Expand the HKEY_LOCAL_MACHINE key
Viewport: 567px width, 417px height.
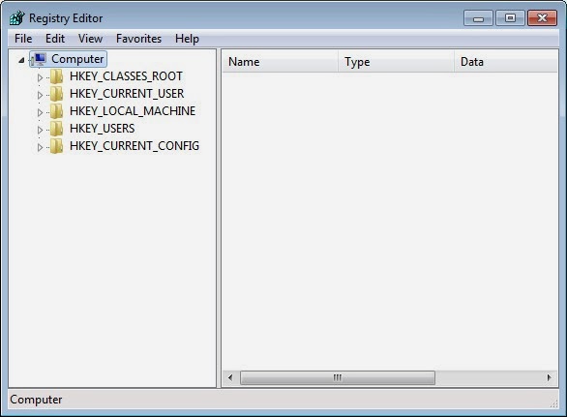tap(40, 112)
